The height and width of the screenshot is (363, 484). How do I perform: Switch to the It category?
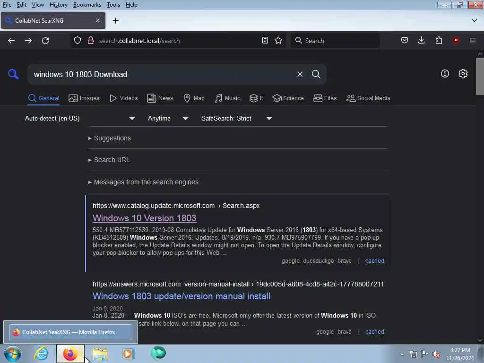point(256,98)
